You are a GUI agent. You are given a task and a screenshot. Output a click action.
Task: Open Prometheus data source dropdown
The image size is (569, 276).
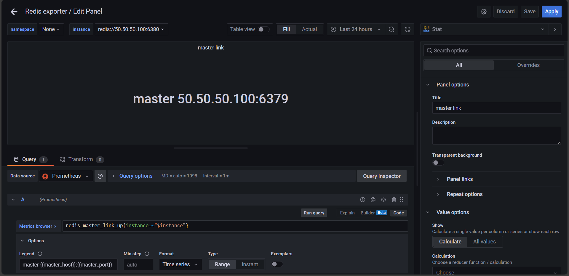[x=66, y=176]
